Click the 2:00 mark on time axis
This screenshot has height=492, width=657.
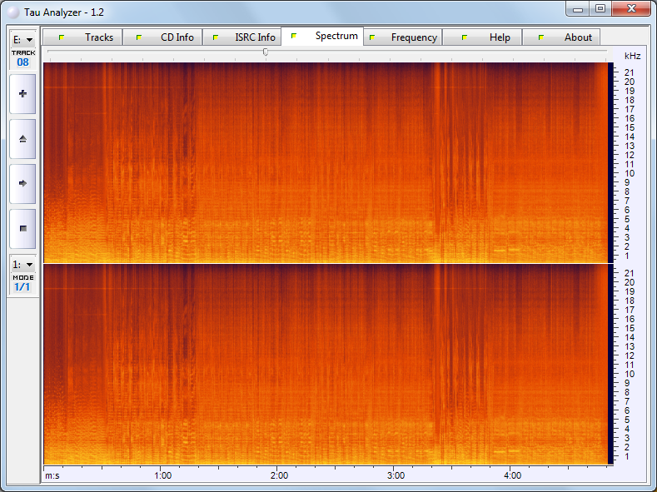coord(280,475)
